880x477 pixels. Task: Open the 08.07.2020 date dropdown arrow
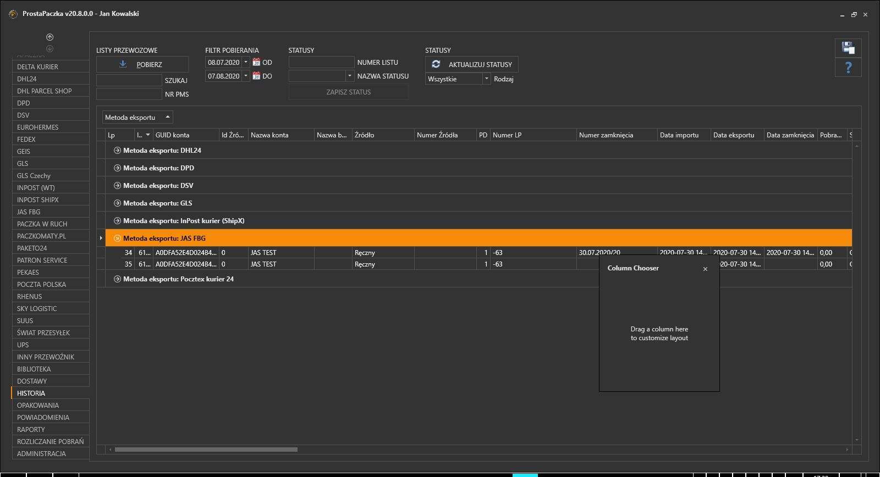click(x=246, y=62)
